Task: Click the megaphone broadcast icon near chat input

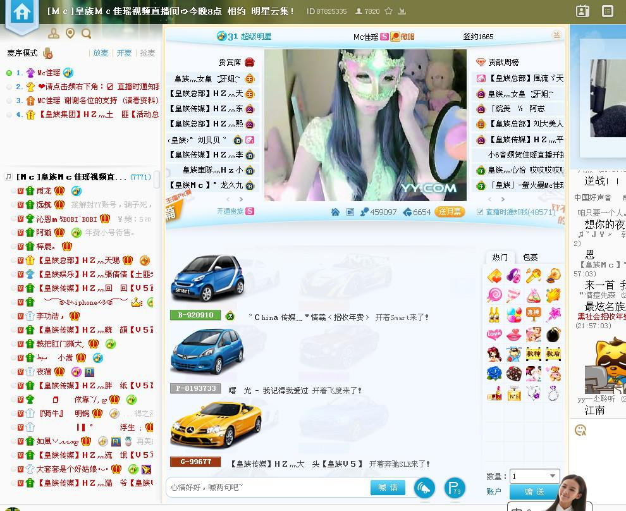Action: [424, 488]
